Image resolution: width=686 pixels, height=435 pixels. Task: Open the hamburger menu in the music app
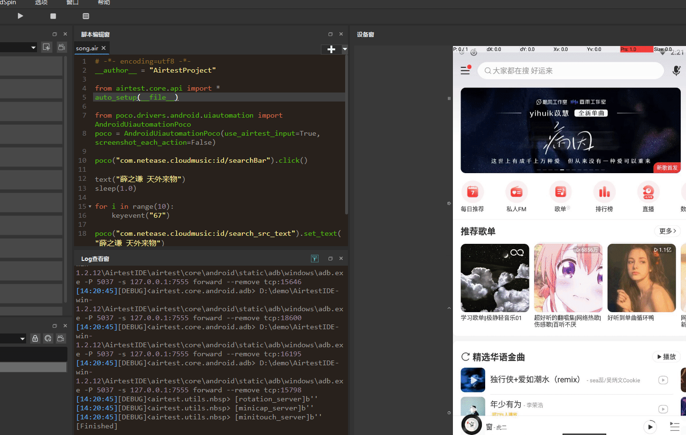pos(465,70)
